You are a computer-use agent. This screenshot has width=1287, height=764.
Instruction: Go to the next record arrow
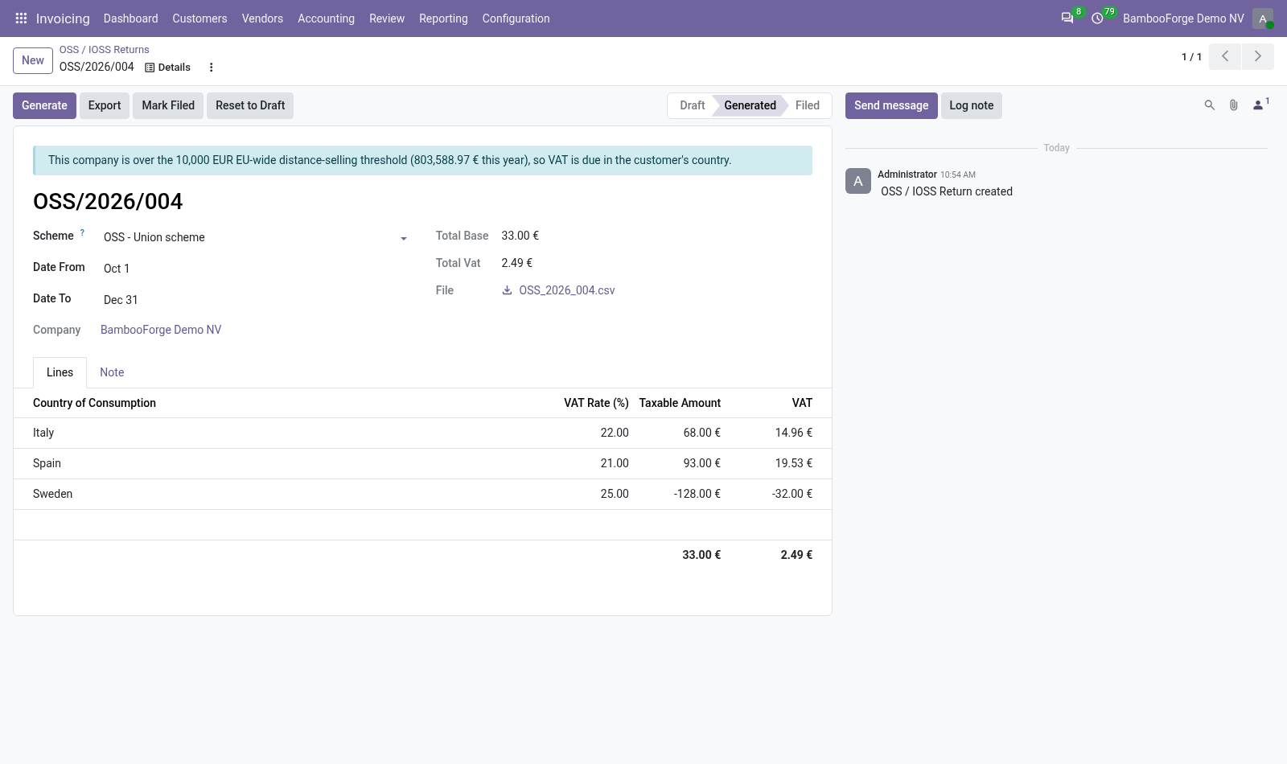1258,56
